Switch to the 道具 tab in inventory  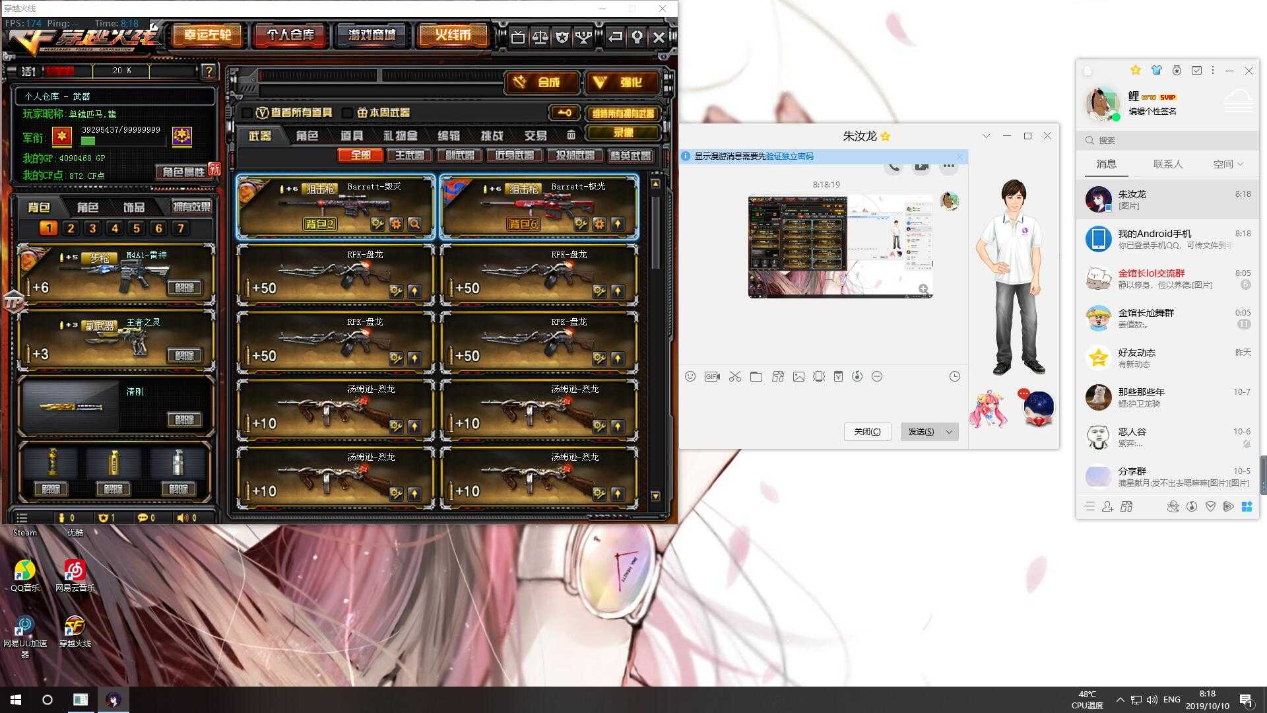click(x=352, y=135)
